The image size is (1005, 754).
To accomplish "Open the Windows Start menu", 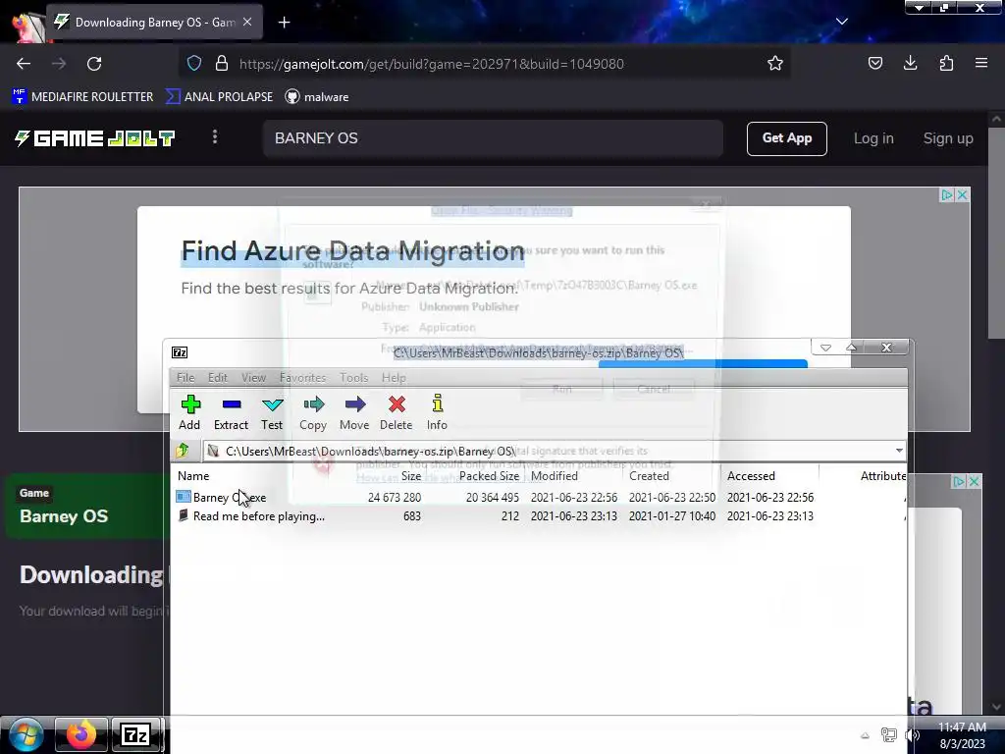I will (26, 734).
